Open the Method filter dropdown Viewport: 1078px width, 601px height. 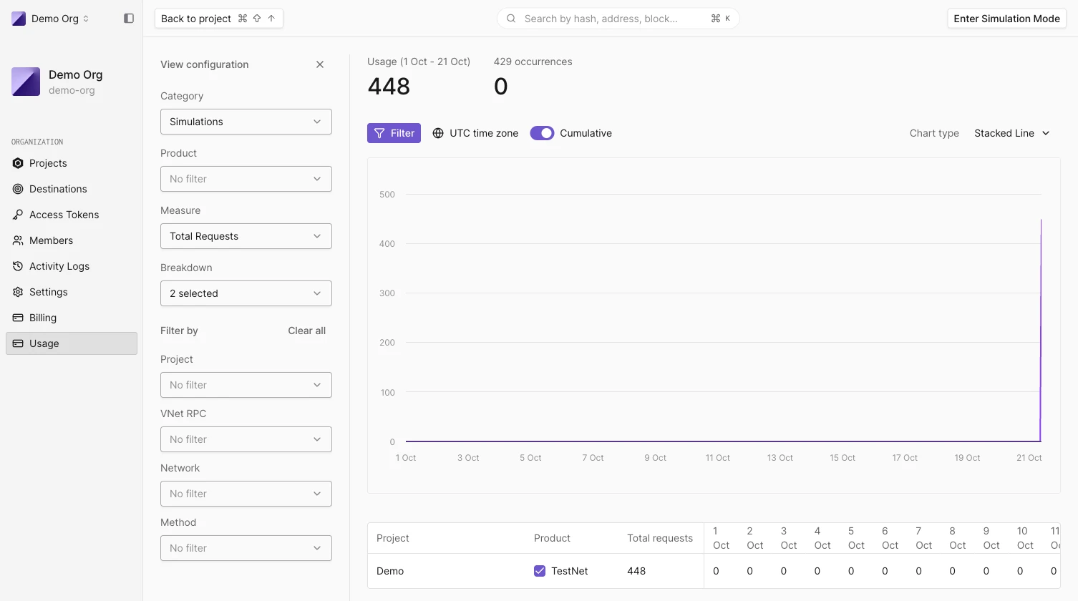point(246,548)
